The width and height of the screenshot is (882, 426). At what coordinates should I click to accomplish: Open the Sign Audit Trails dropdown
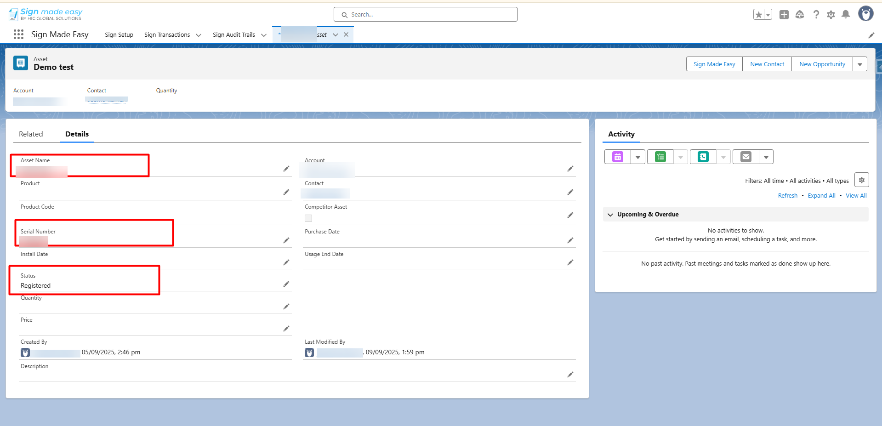click(x=264, y=35)
